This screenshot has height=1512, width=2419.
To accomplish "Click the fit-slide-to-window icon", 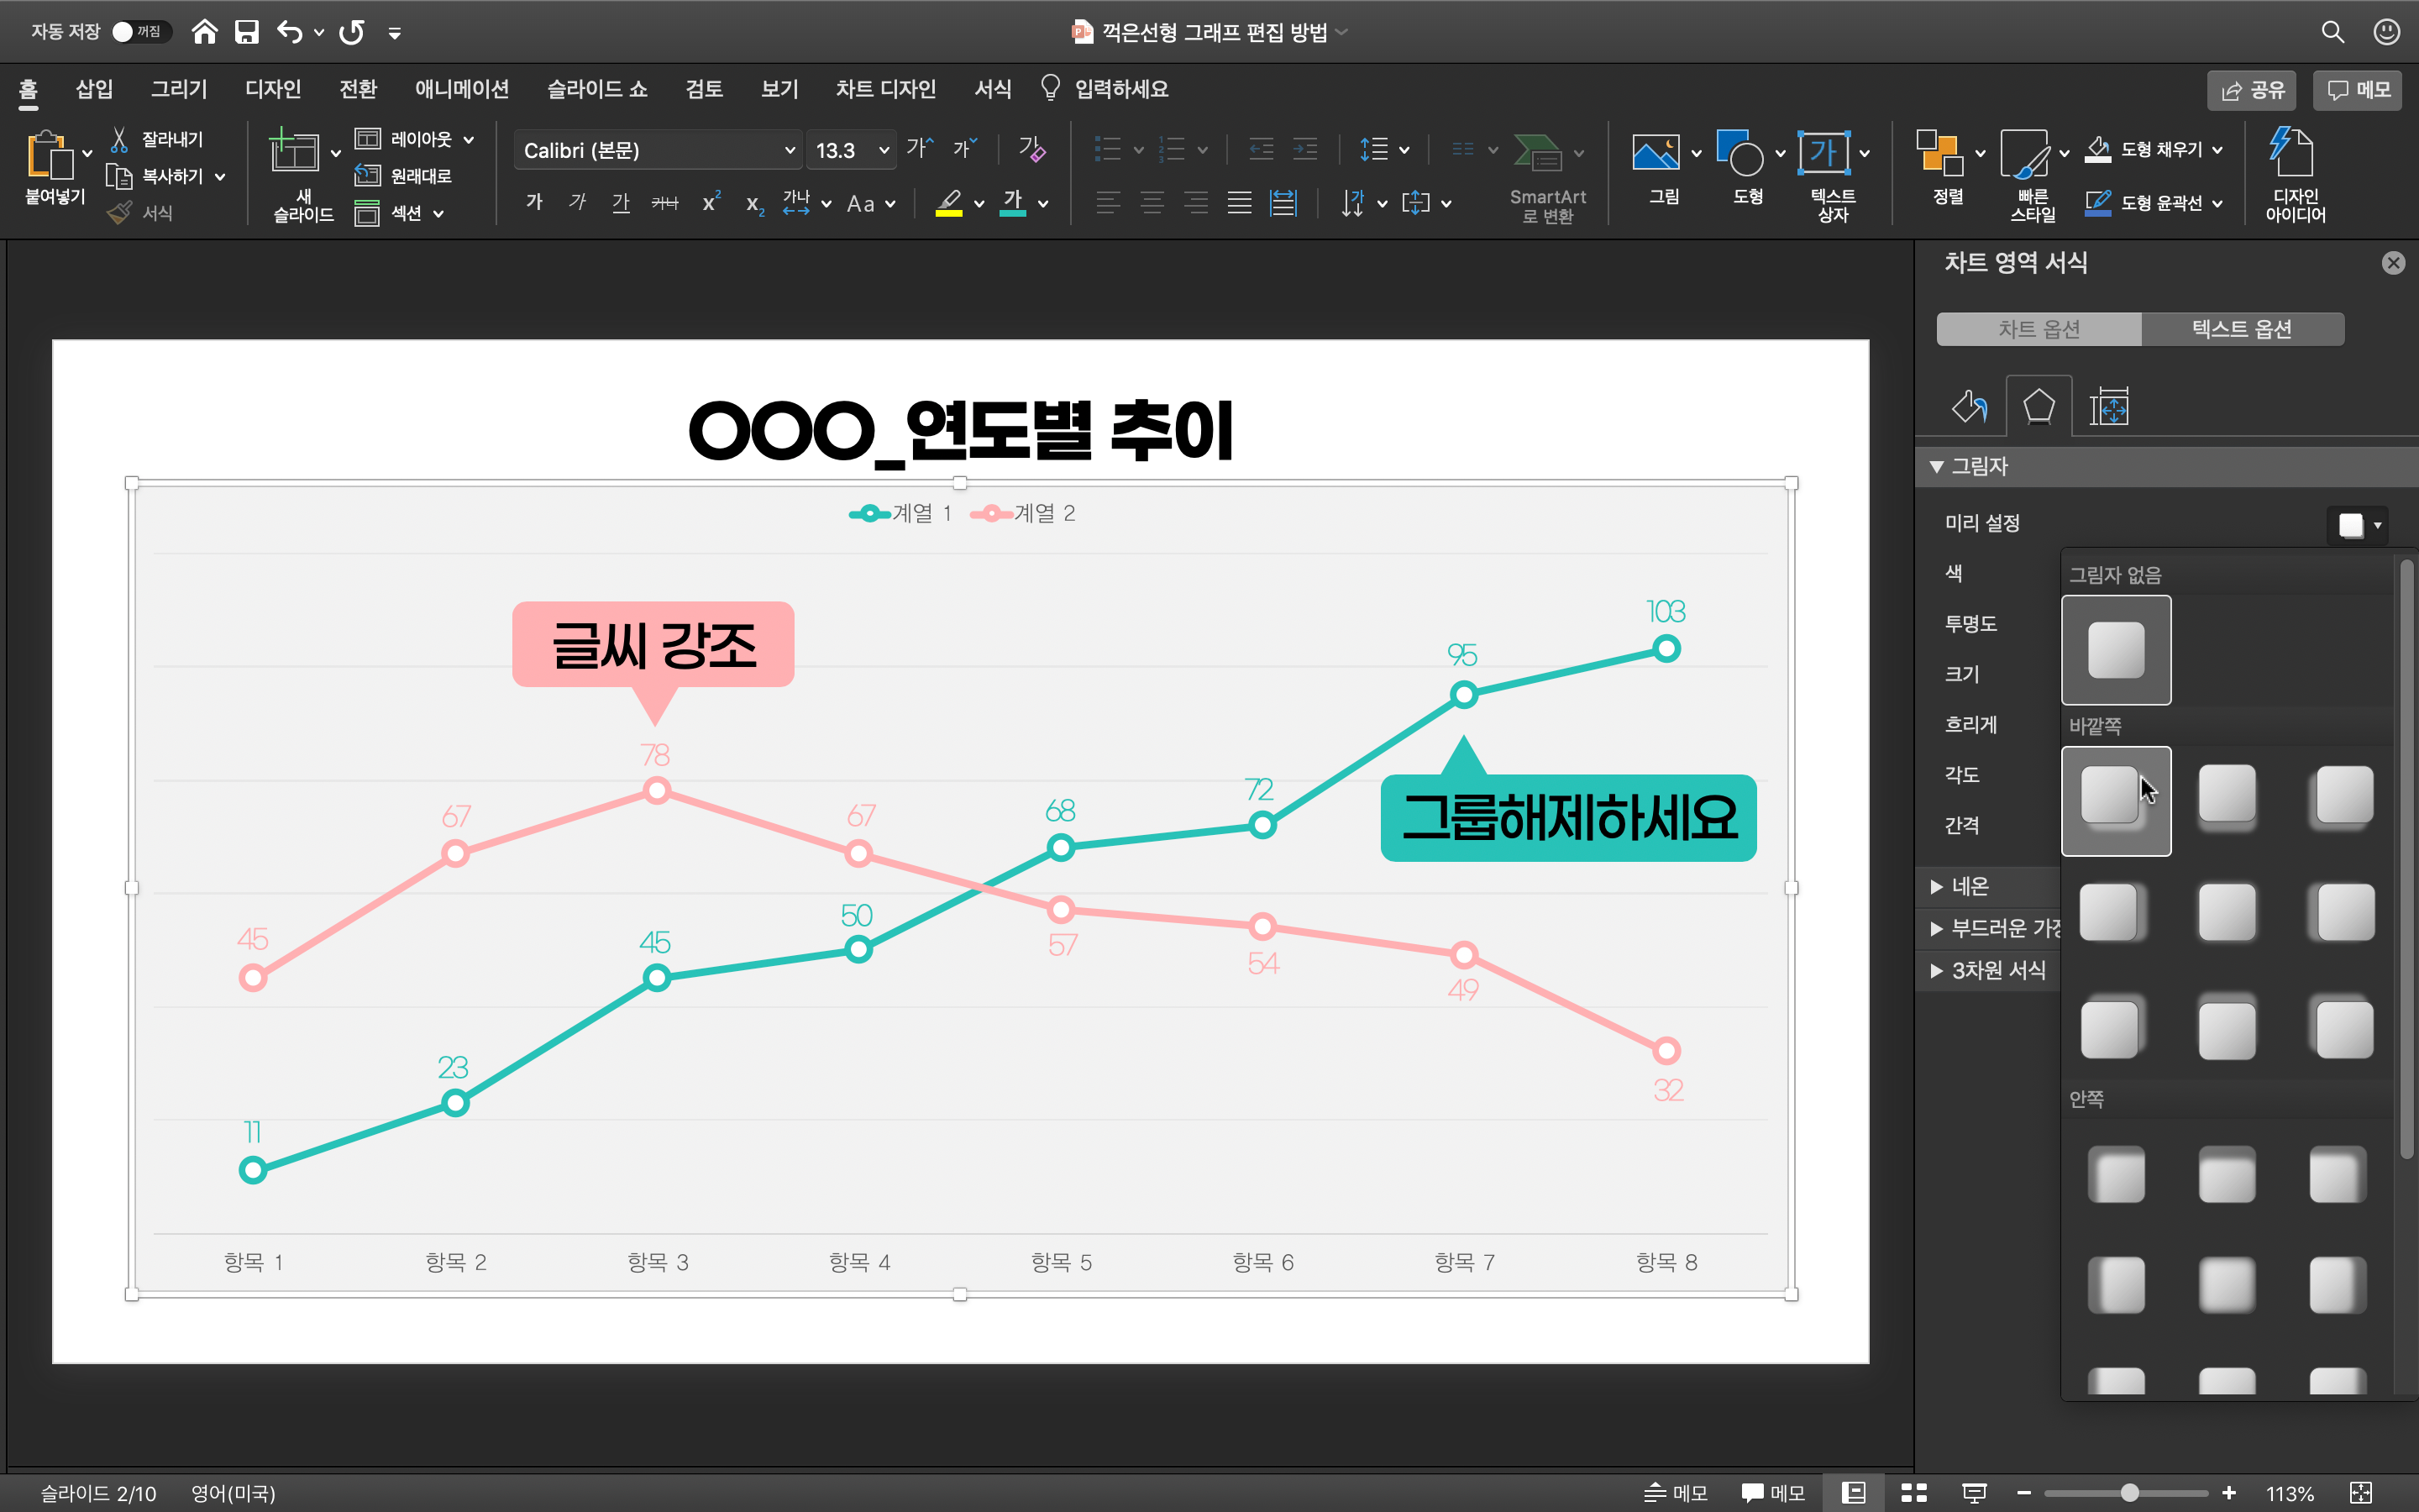I will pyautogui.click(x=2361, y=1493).
